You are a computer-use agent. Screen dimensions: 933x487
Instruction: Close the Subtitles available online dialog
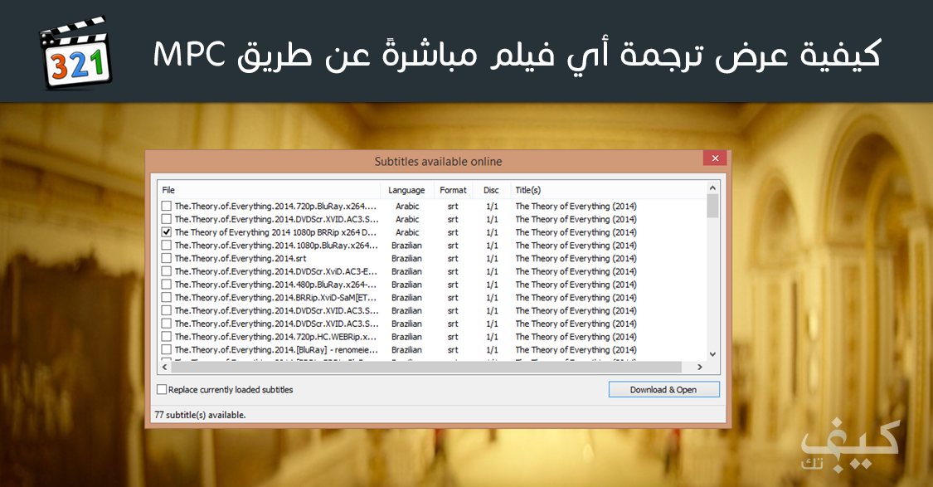pos(715,158)
